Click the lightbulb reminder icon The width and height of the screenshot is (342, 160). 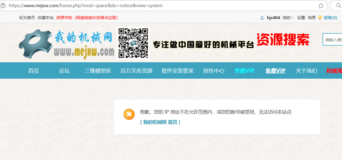[x=320, y=18]
